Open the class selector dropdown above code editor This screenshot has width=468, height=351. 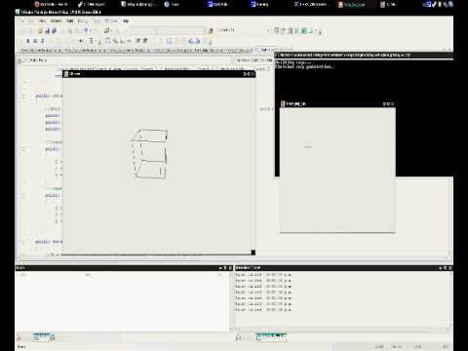(x=127, y=60)
